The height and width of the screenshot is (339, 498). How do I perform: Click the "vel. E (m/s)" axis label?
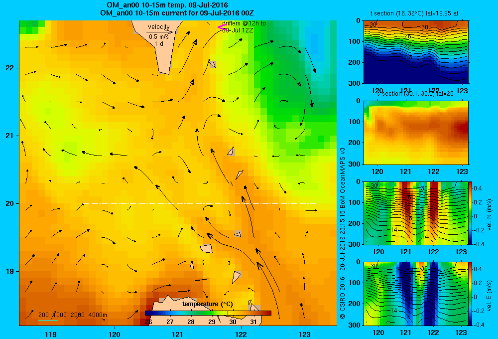click(x=489, y=296)
